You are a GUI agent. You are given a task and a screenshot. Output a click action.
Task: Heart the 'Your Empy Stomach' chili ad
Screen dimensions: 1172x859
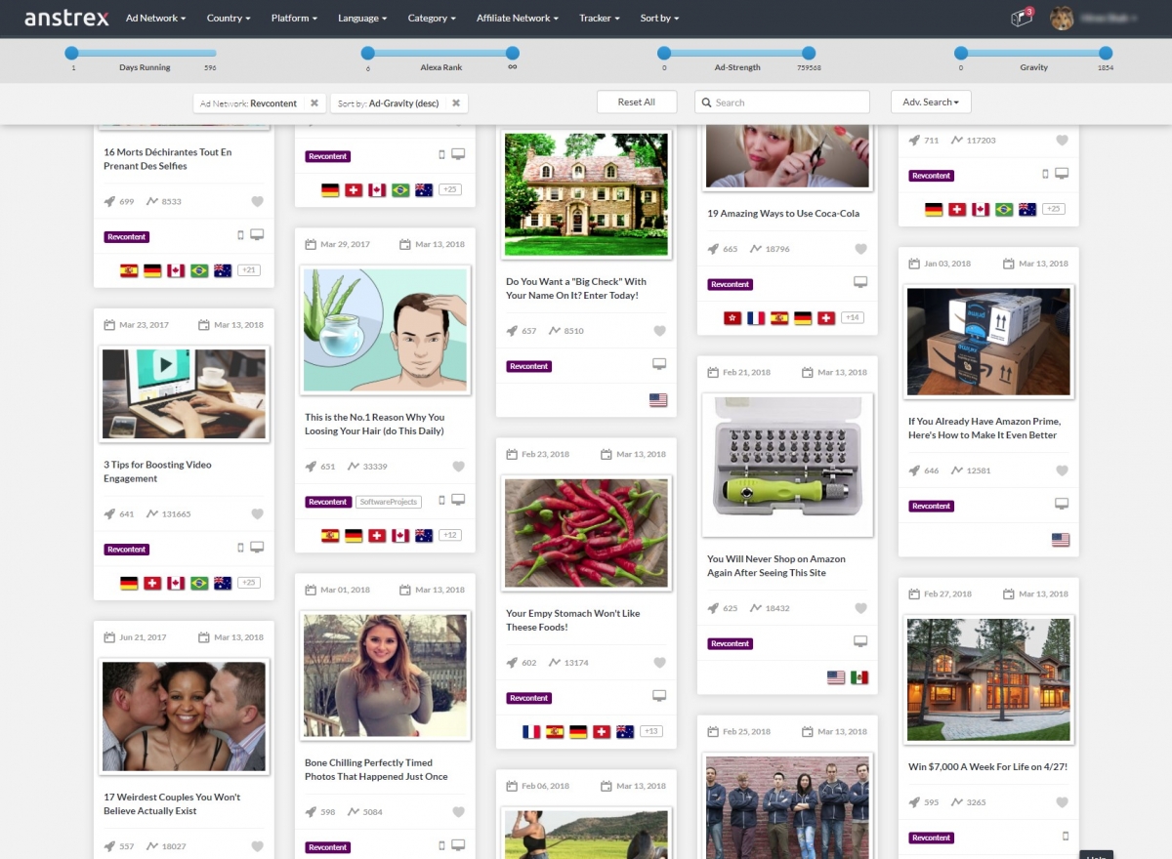pyautogui.click(x=659, y=663)
